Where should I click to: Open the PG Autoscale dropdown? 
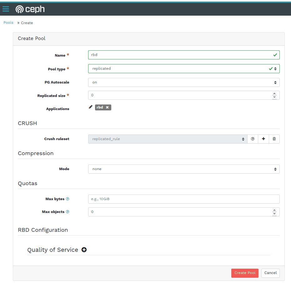click(183, 82)
